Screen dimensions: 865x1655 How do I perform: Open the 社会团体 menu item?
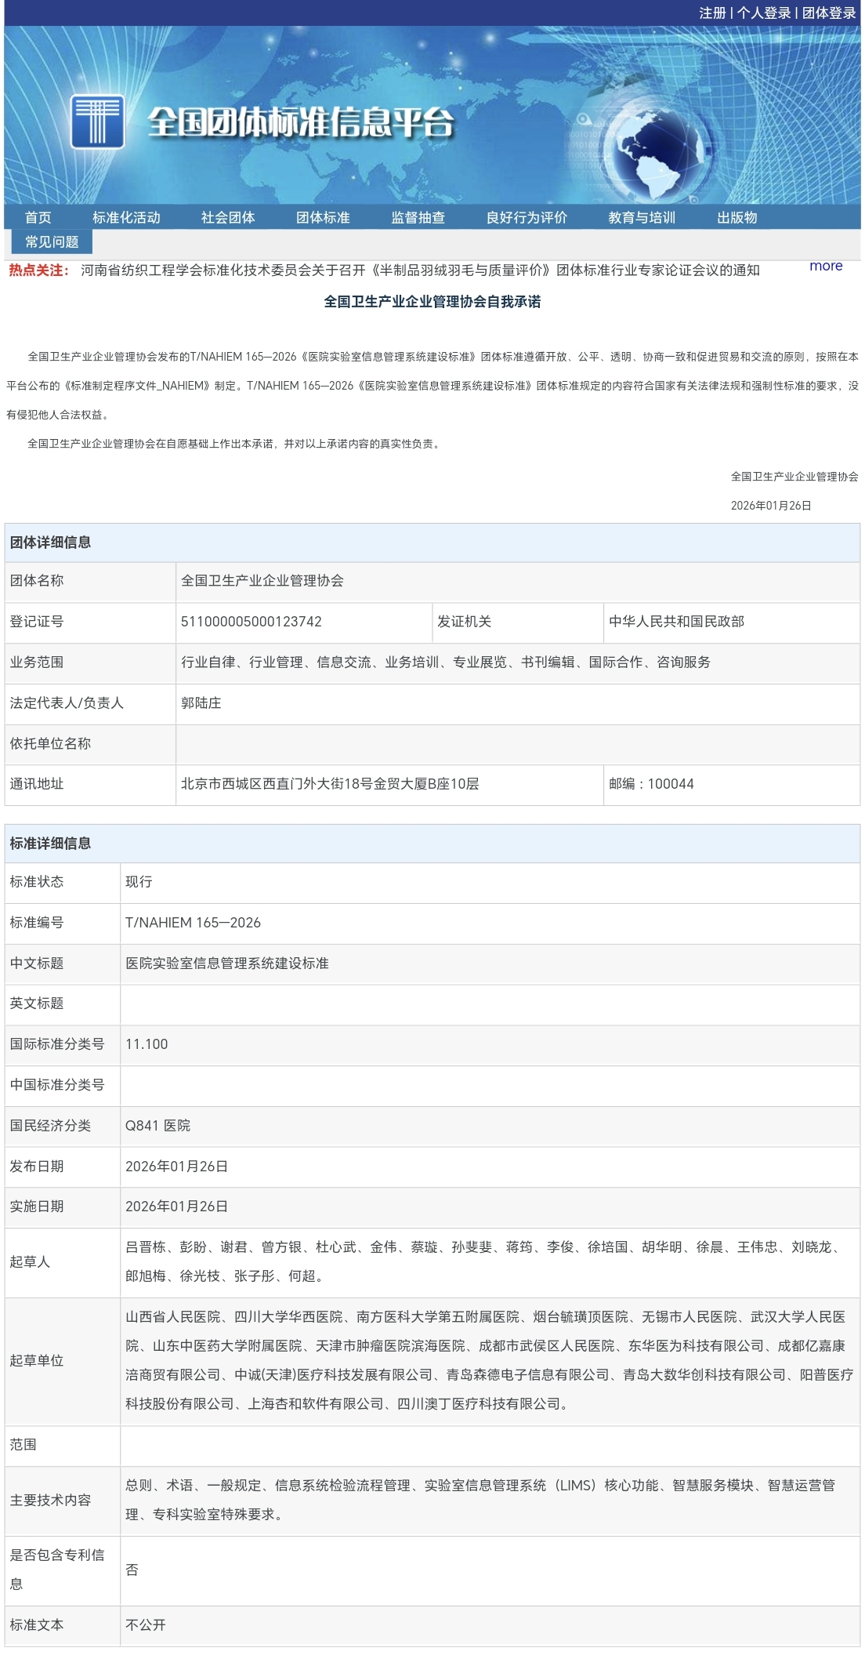228,217
